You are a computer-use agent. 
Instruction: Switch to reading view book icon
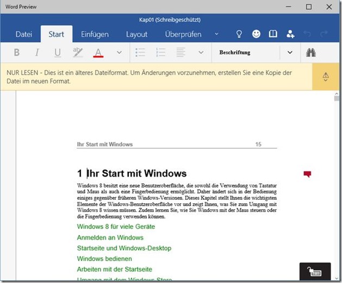tap(273, 34)
